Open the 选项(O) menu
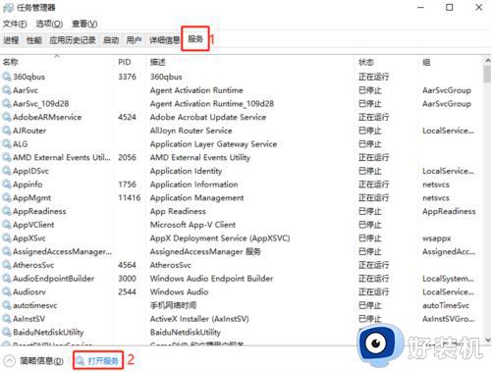The width and height of the screenshot is (491, 372). [x=49, y=24]
